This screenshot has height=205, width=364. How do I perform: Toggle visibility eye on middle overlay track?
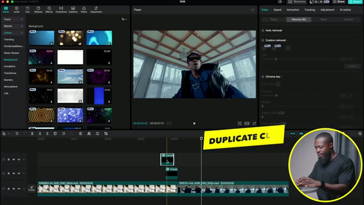tap(14, 173)
